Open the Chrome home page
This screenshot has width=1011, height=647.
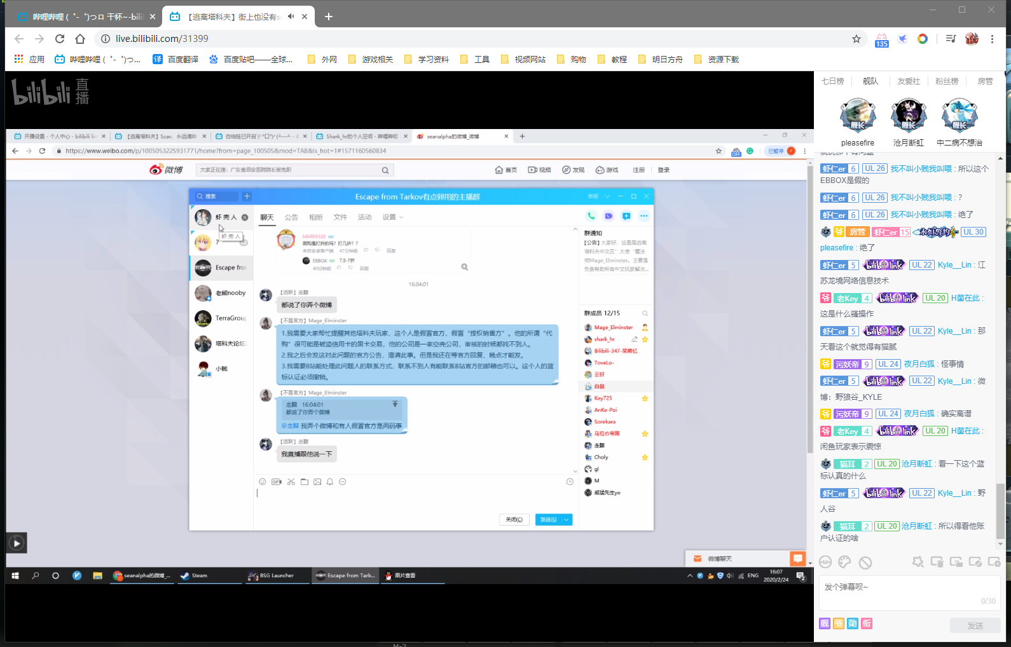pos(80,39)
